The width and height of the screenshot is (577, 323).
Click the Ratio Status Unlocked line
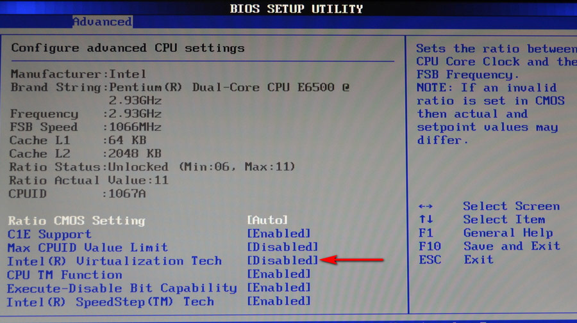click(x=152, y=167)
